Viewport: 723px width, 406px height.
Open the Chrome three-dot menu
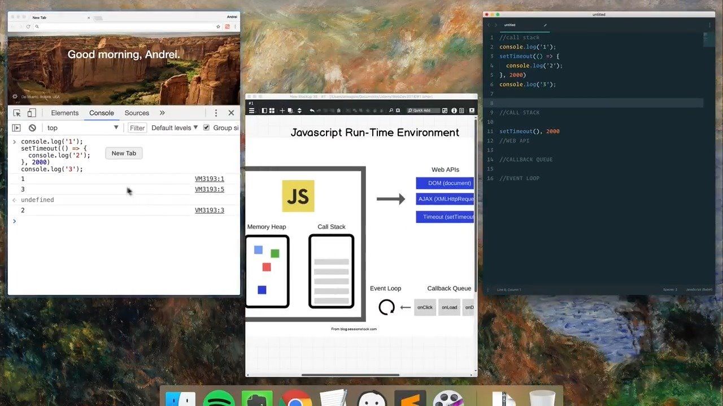(x=235, y=27)
